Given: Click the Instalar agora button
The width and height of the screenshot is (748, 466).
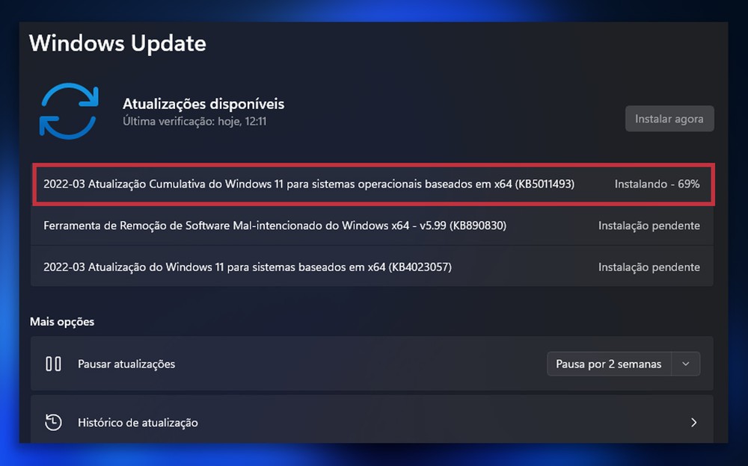Looking at the screenshot, I should (669, 119).
